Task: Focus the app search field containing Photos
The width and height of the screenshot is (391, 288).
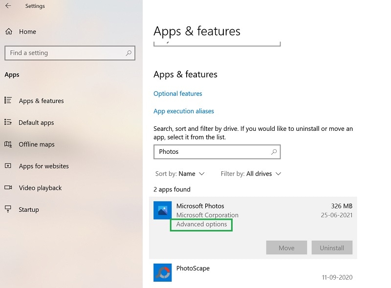Action: (x=217, y=152)
